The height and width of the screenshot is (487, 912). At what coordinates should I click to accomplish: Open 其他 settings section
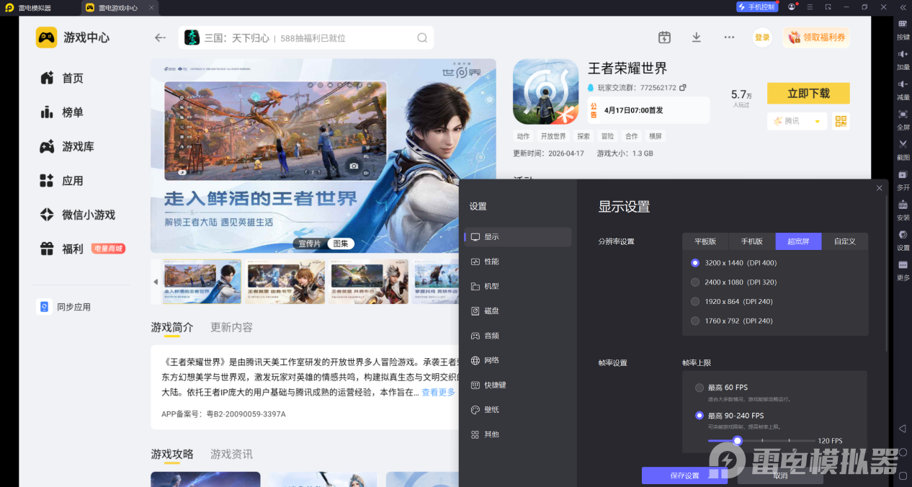[518, 434]
